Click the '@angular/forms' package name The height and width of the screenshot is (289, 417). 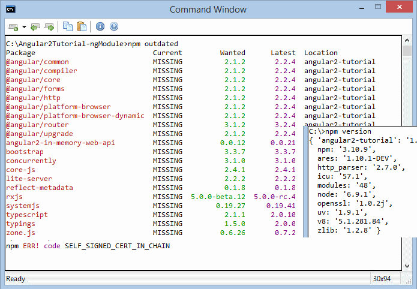(35, 89)
